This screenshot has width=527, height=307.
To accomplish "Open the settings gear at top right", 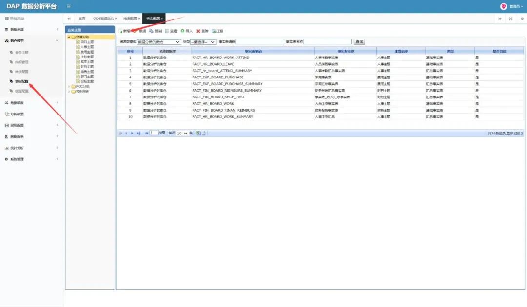I will (x=522, y=19).
